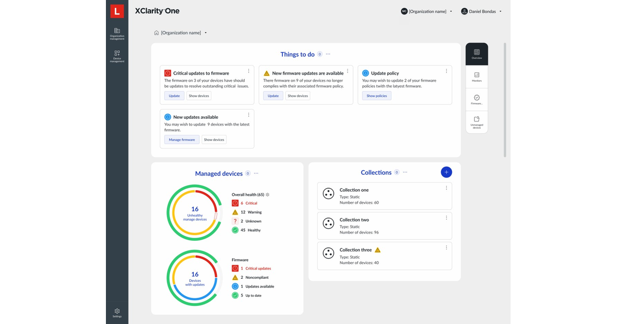Open Settings from the bottom sidebar
Image resolution: width=617 pixels, height=324 pixels.
[x=117, y=313]
